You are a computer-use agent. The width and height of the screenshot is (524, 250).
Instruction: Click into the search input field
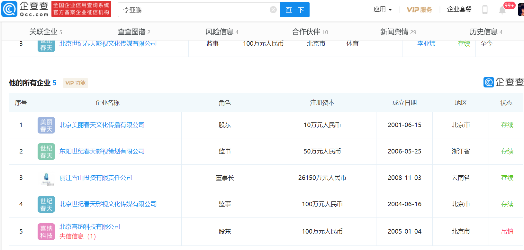click(193, 10)
